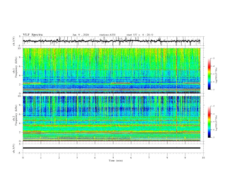Screen dimensions: 229x177
Task: Select the "ch.1(V)" waveform axis label
Action: 14,41
